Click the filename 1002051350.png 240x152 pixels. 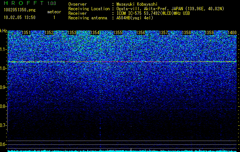(x=20, y=10)
